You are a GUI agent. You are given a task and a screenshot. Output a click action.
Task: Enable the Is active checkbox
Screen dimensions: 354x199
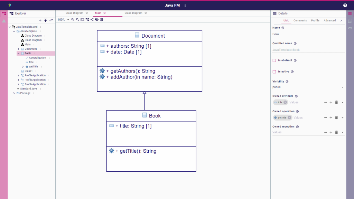pyautogui.click(x=274, y=72)
